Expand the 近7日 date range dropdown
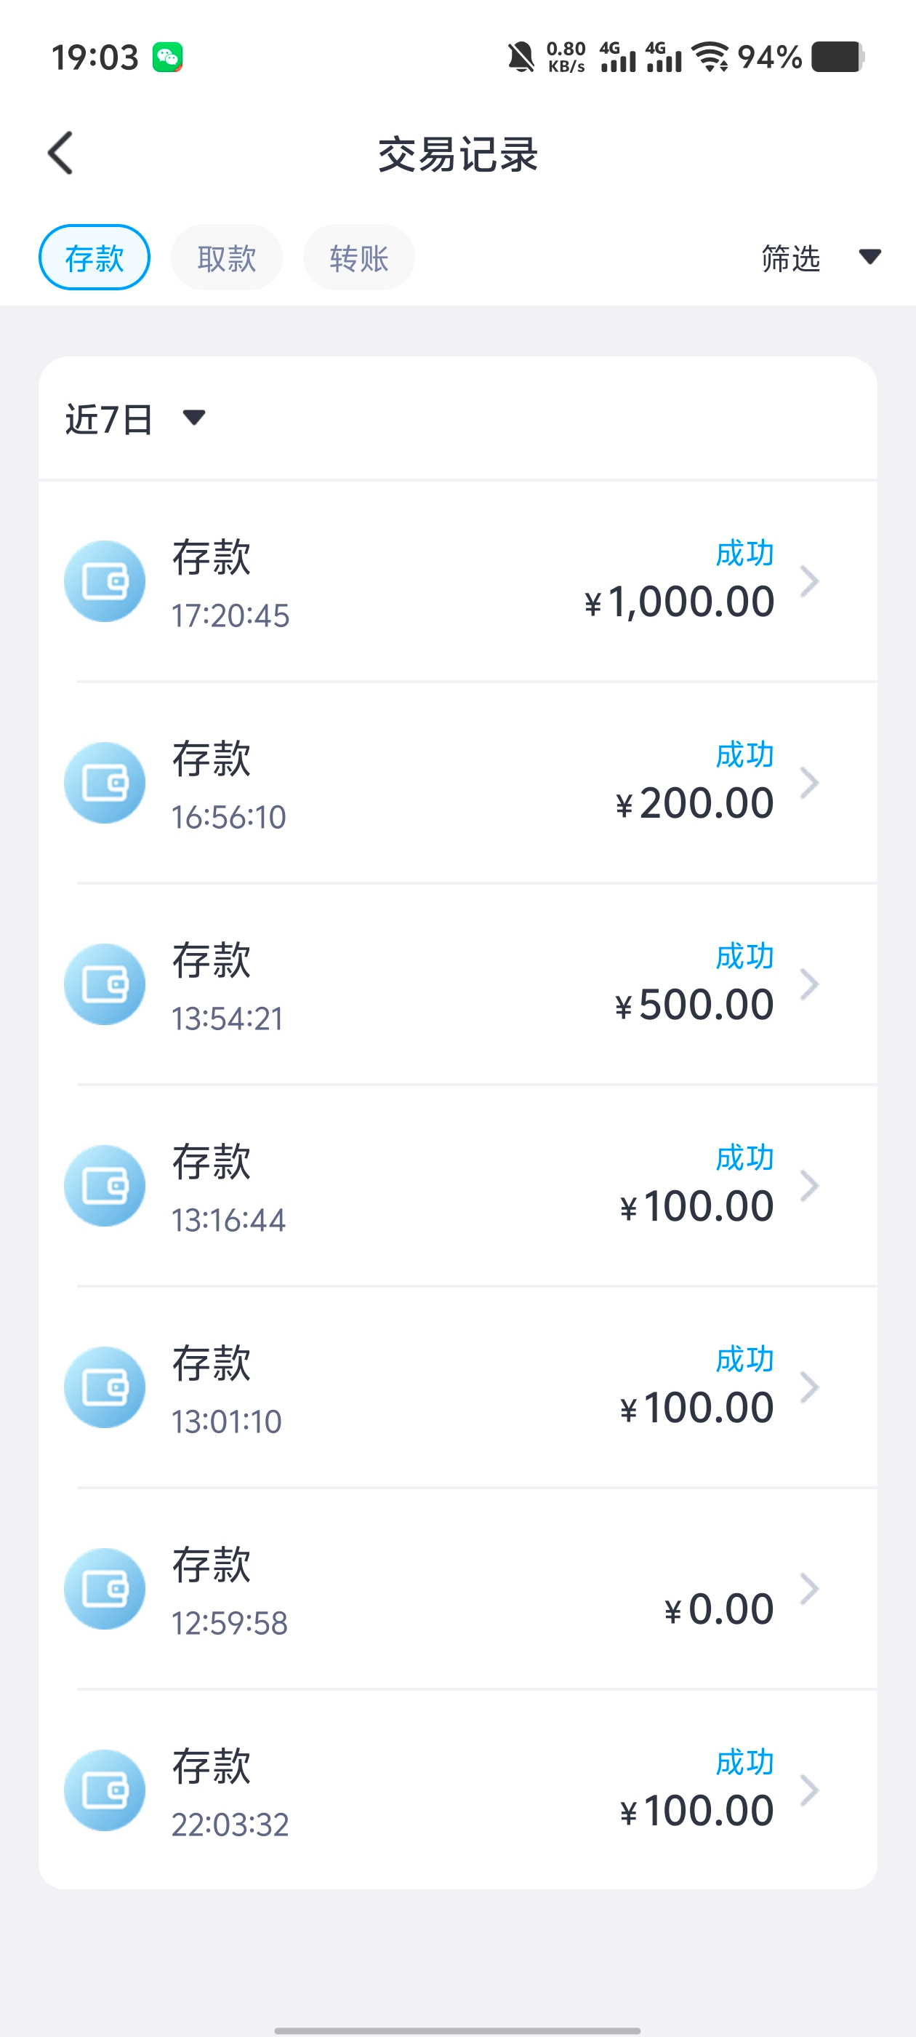 coord(135,418)
